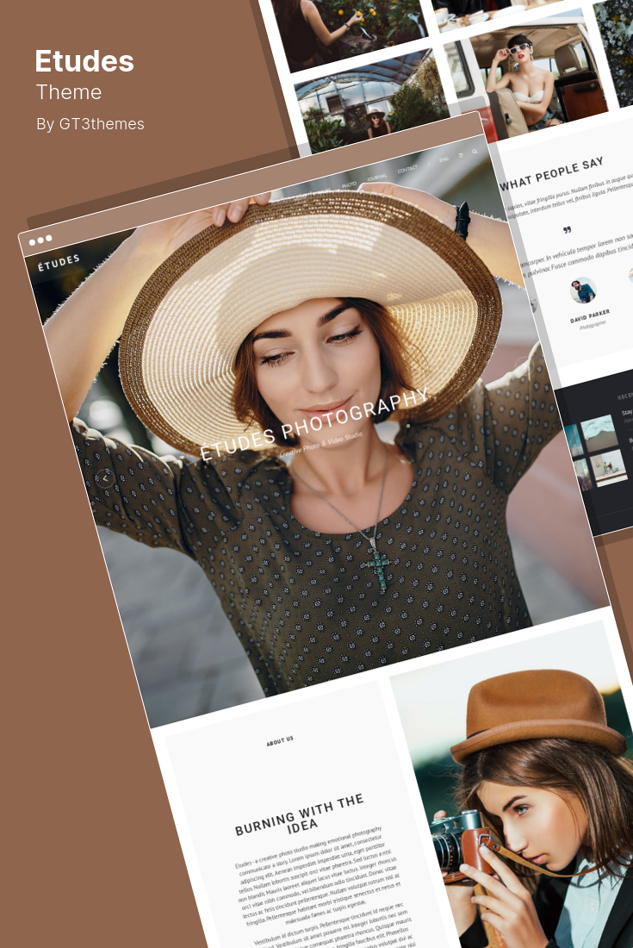
Task: Click the three window dots on the mockup browser
Action: pyautogui.click(x=40, y=240)
